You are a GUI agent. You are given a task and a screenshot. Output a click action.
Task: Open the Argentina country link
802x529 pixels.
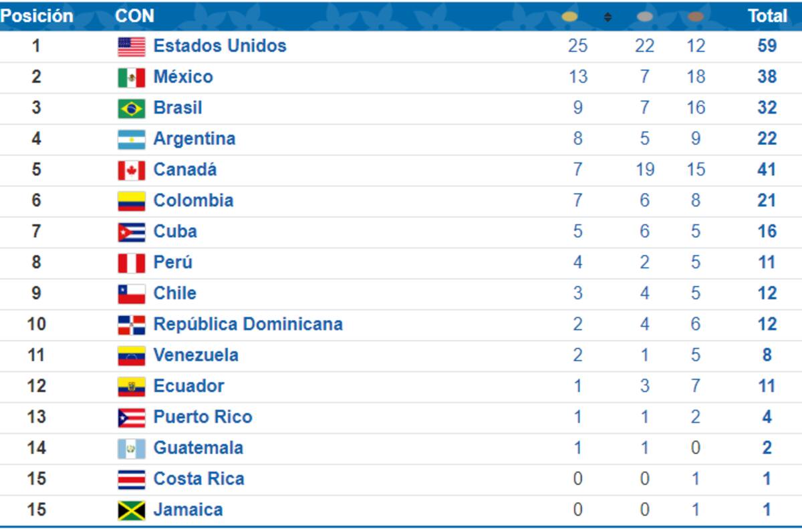(194, 138)
